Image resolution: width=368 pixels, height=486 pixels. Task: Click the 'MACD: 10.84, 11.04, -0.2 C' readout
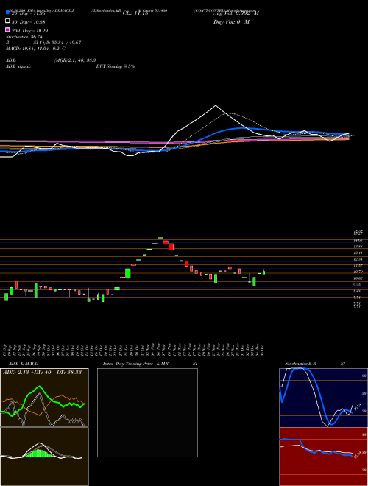35,49
